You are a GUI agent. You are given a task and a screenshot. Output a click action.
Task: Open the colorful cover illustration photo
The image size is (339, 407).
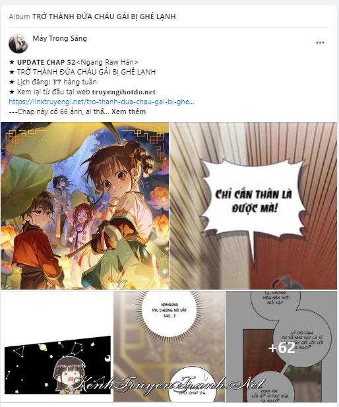coord(85,206)
